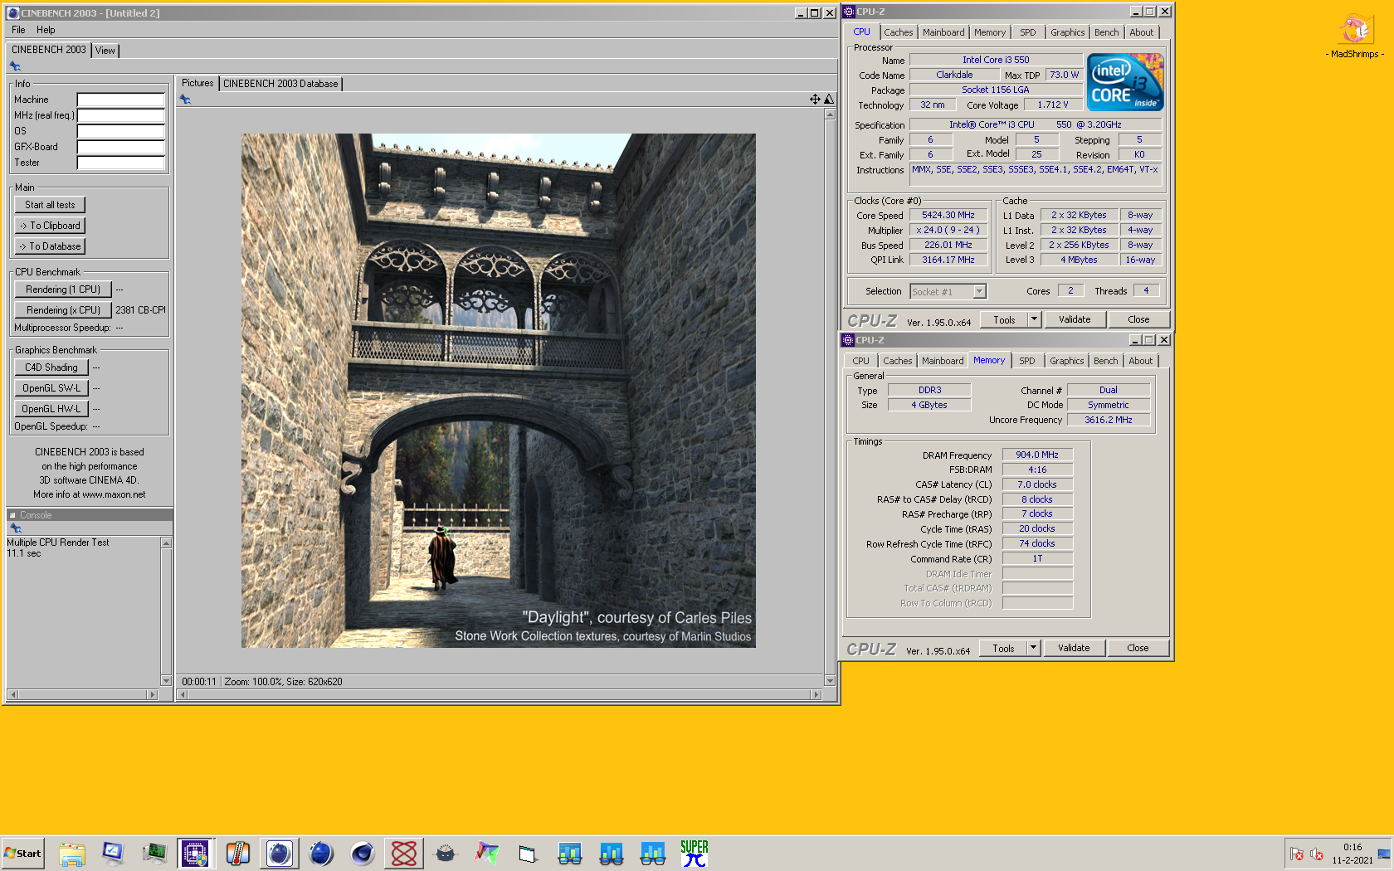Viewport: 1394px width, 871px height.
Task: Switch to CPU-Z via its taskbar button
Action: pos(196,853)
